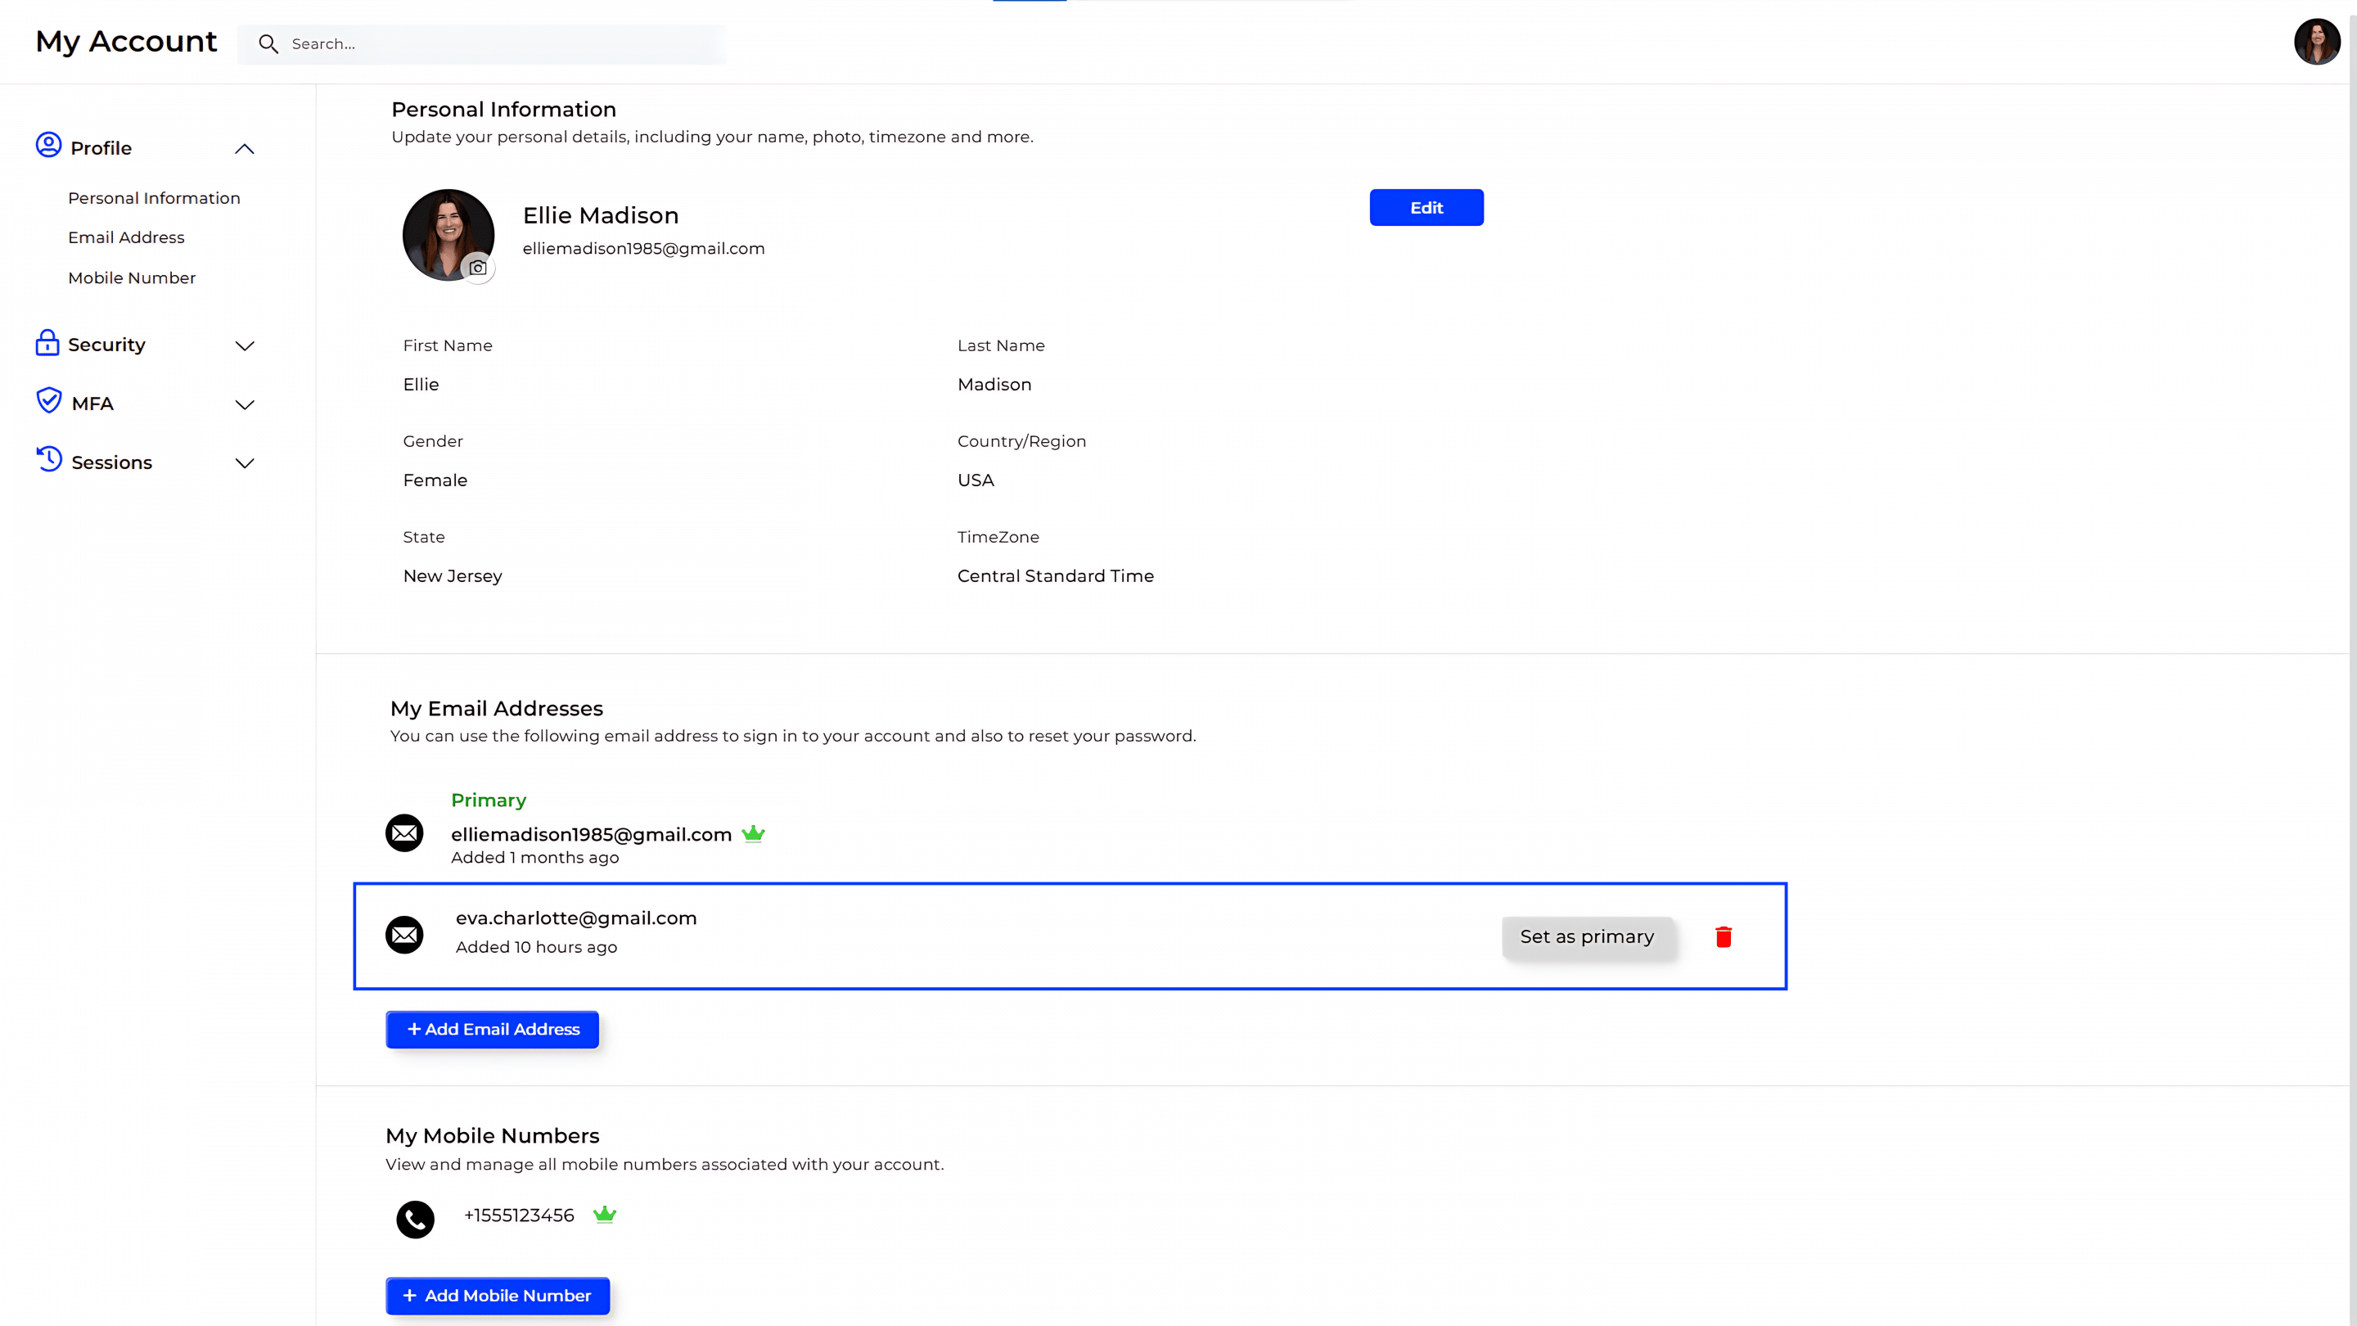Click Add Mobile Number button

(x=498, y=1296)
